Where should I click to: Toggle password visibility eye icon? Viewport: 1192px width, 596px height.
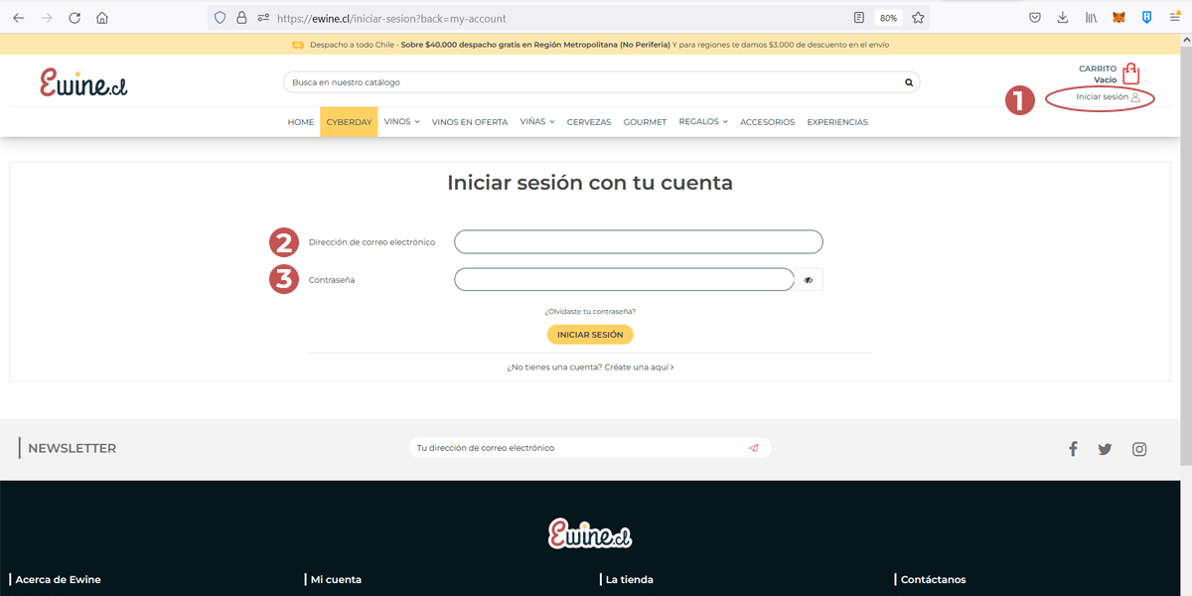click(x=809, y=280)
